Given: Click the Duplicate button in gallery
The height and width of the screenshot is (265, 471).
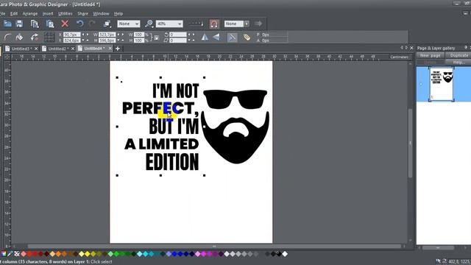Looking at the screenshot, I should click(x=458, y=55).
